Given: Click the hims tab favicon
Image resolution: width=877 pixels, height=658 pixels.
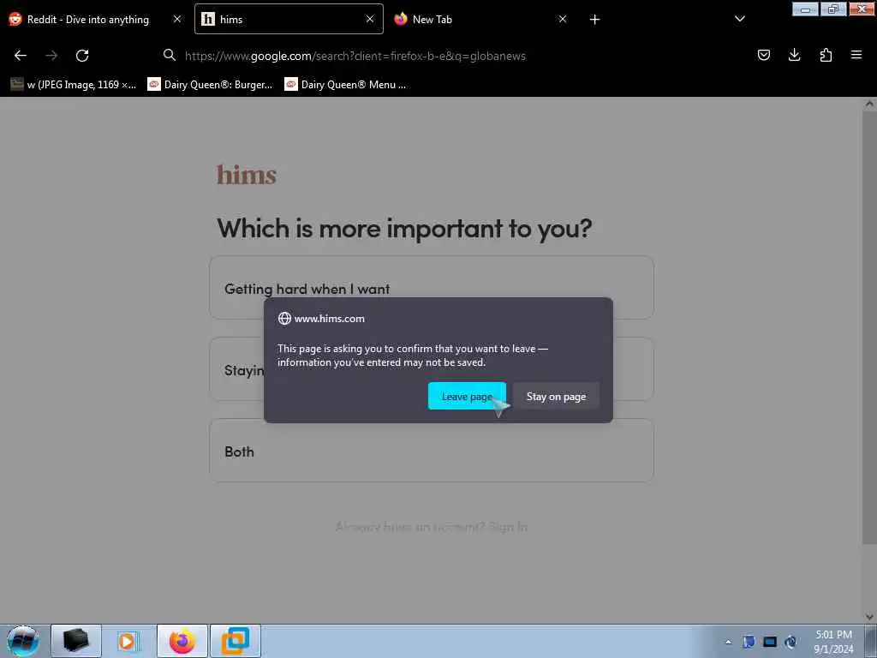Looking at the screenshot, I should (x=208, y=19).
